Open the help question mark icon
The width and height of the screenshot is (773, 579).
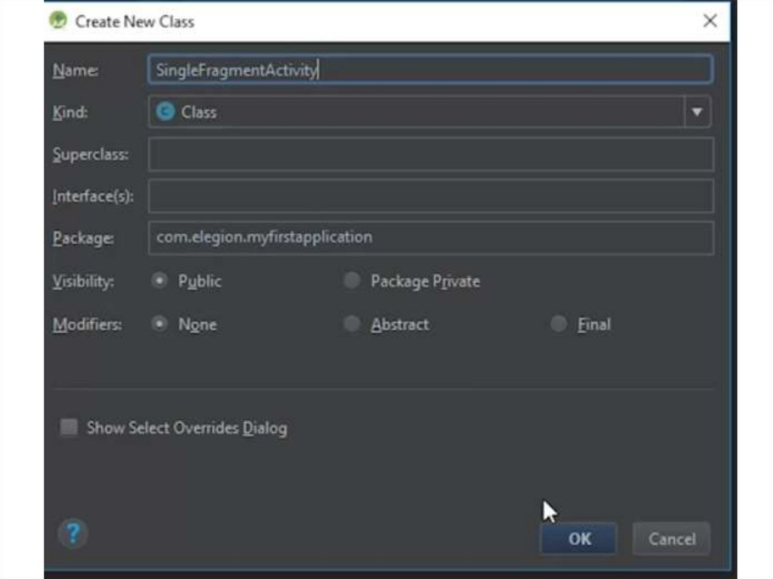pos(73,533)
